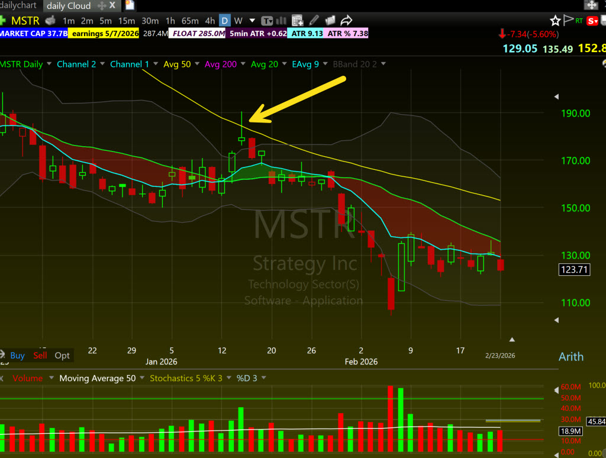Image resolution: width=606 pixels, height=458 pixels.
Task: Click the green plus add-symbol icon
Action: tap(2, 20)
